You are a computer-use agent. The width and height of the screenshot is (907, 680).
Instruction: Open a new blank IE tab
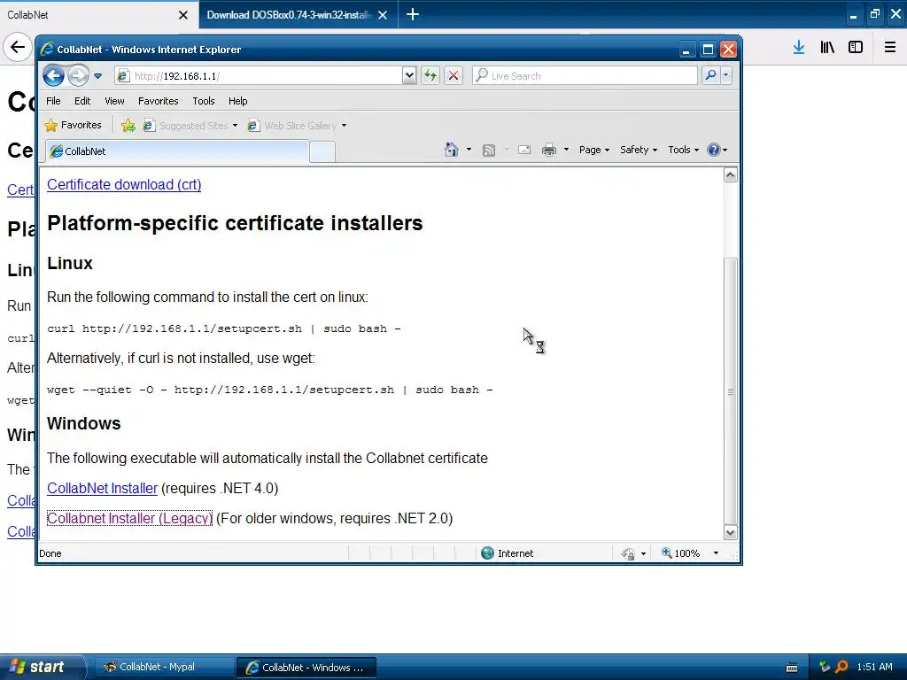tap(322, 152)
